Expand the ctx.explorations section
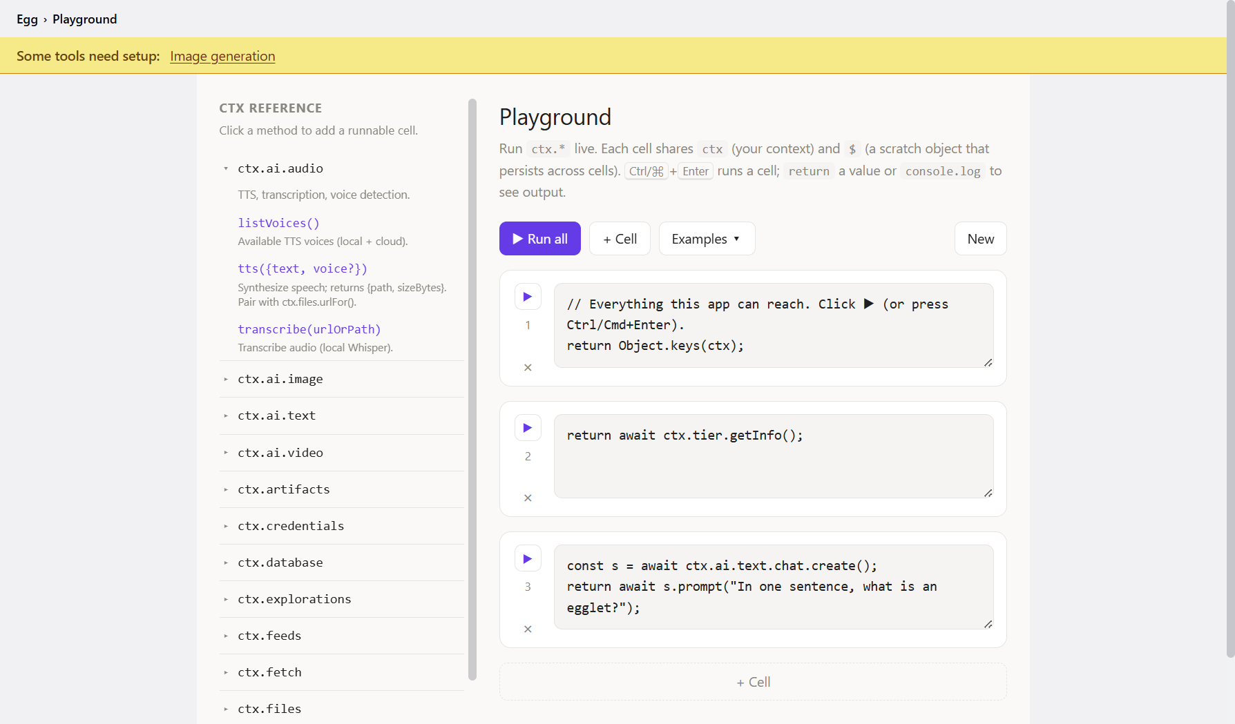The height and width of the screenshot is (724, 1235). point(341,599)
